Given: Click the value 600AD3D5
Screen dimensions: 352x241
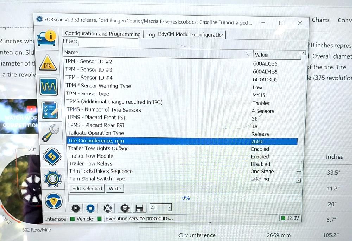Looking at the screenshot, I should (265, 79).
